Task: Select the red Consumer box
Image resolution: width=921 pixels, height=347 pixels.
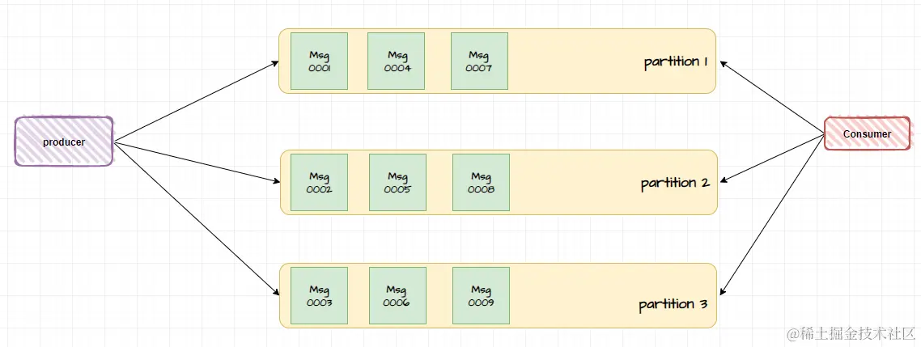Action: click(867, 134)
